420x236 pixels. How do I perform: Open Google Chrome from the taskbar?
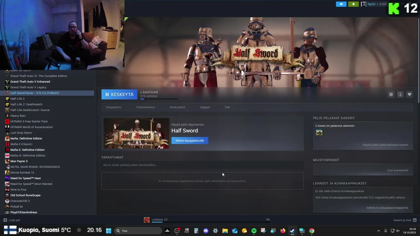pos(312,231)
